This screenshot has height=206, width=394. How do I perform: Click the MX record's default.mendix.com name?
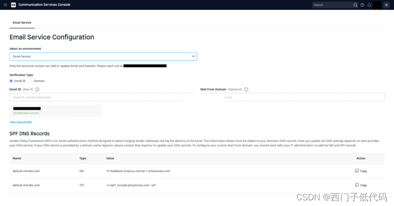(26, 171)
